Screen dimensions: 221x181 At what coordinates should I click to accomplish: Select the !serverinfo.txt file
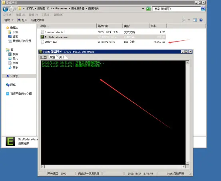click(103, 32)
